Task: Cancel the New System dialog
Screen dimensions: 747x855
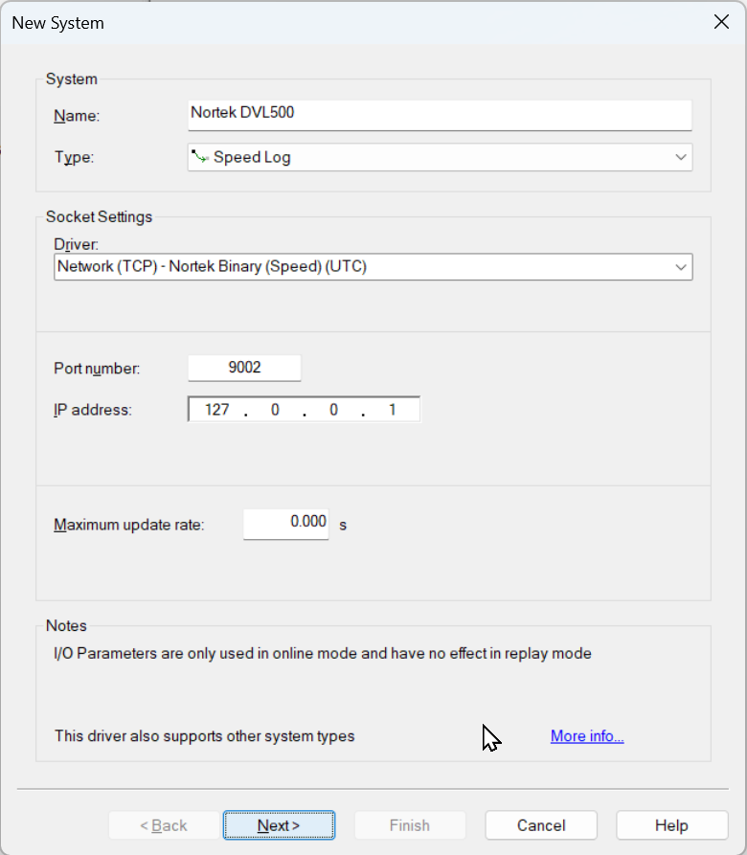Action: 541,825
